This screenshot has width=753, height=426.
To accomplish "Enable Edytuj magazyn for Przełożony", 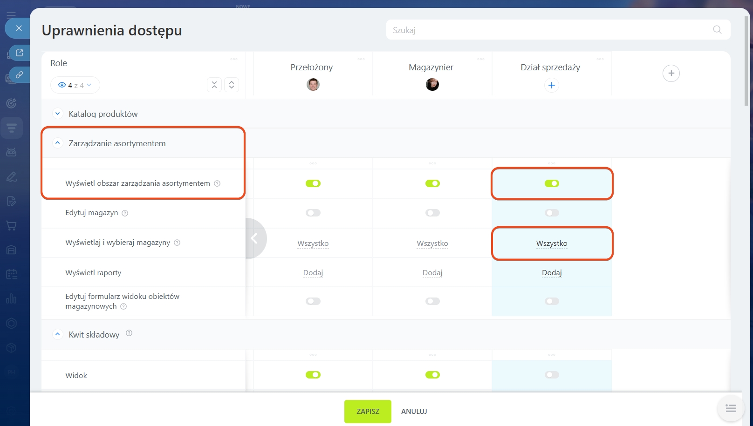I will point(313,213).
